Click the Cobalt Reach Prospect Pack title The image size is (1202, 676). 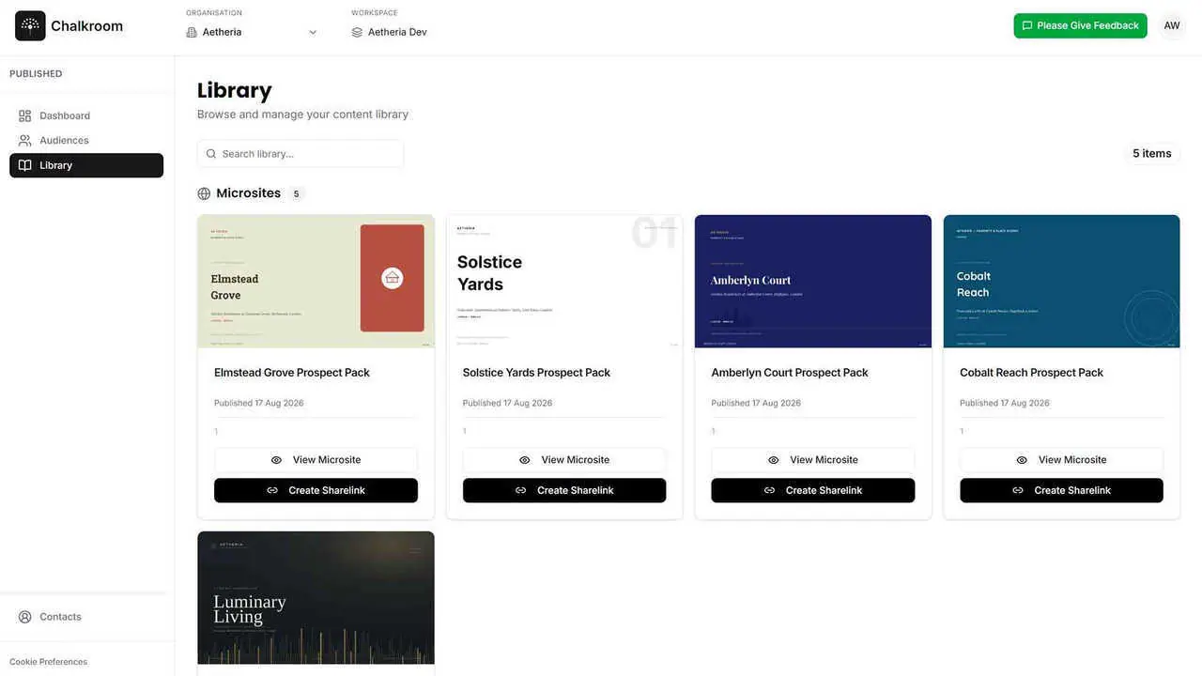click(x=1032, y=373)
